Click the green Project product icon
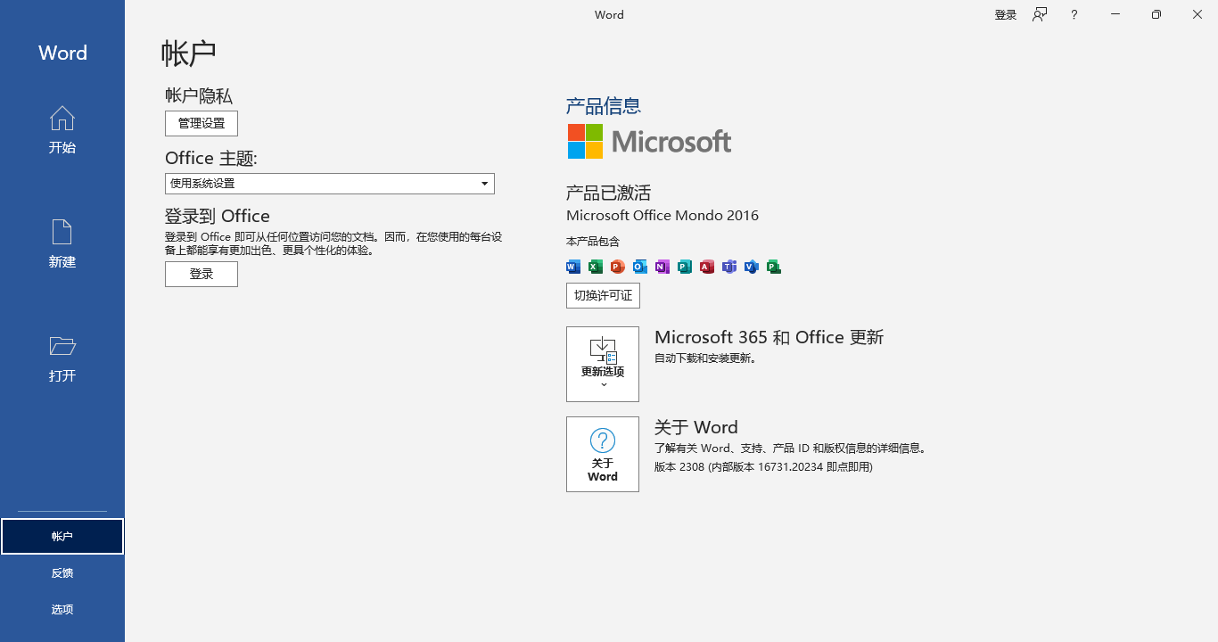This screenshot has height=642, width=1218. click(x=774, y=267)
